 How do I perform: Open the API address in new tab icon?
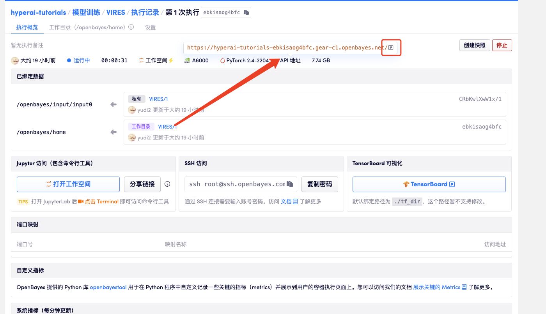[391, 48]
